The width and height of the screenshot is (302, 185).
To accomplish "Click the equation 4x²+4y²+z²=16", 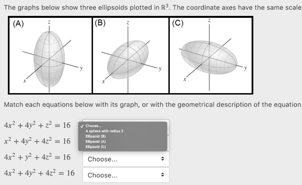I will (37, 125).
